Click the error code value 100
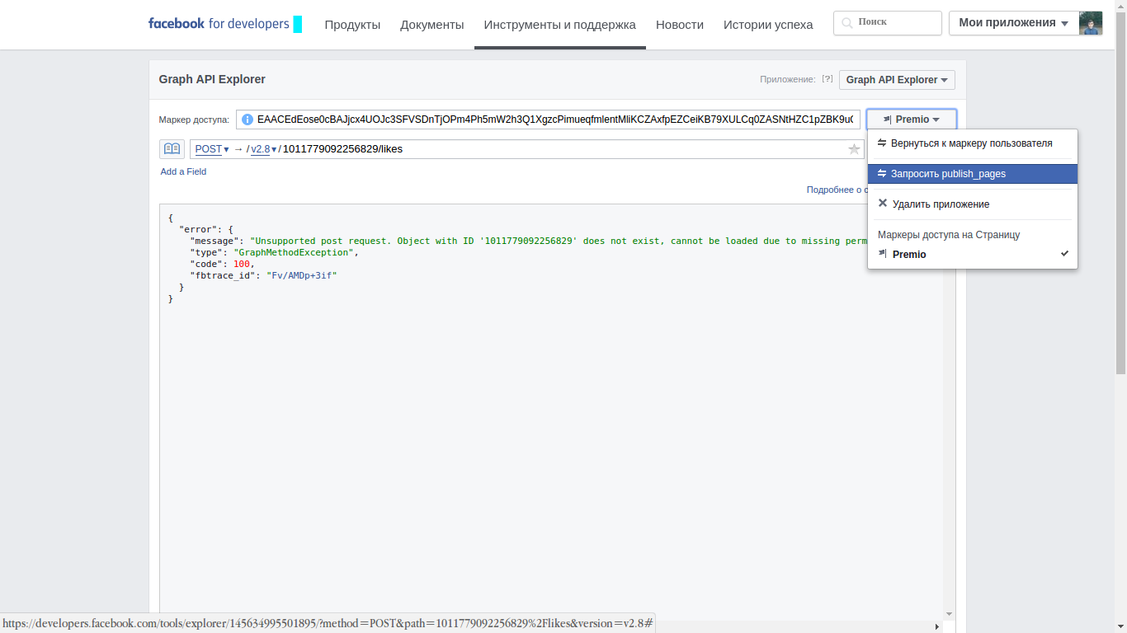Viewport: 1127px width, 633px height. point(242,264)
